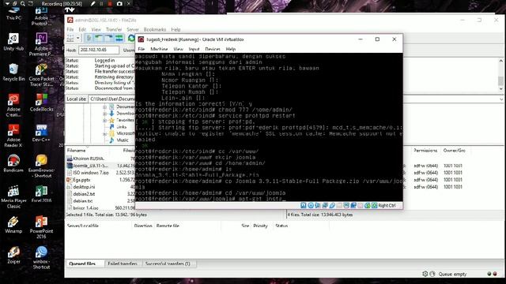This screenshot has width=506, height=284.
Task: Expand Favorites folder in local tree
Action: (104, 121)
